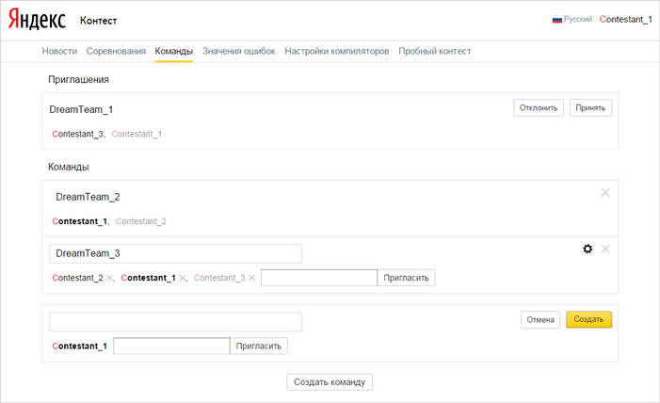Remove Contestant_1 from DreamTeam_3
This screenshot has height=403, width=660.
[x=183, y=278]
